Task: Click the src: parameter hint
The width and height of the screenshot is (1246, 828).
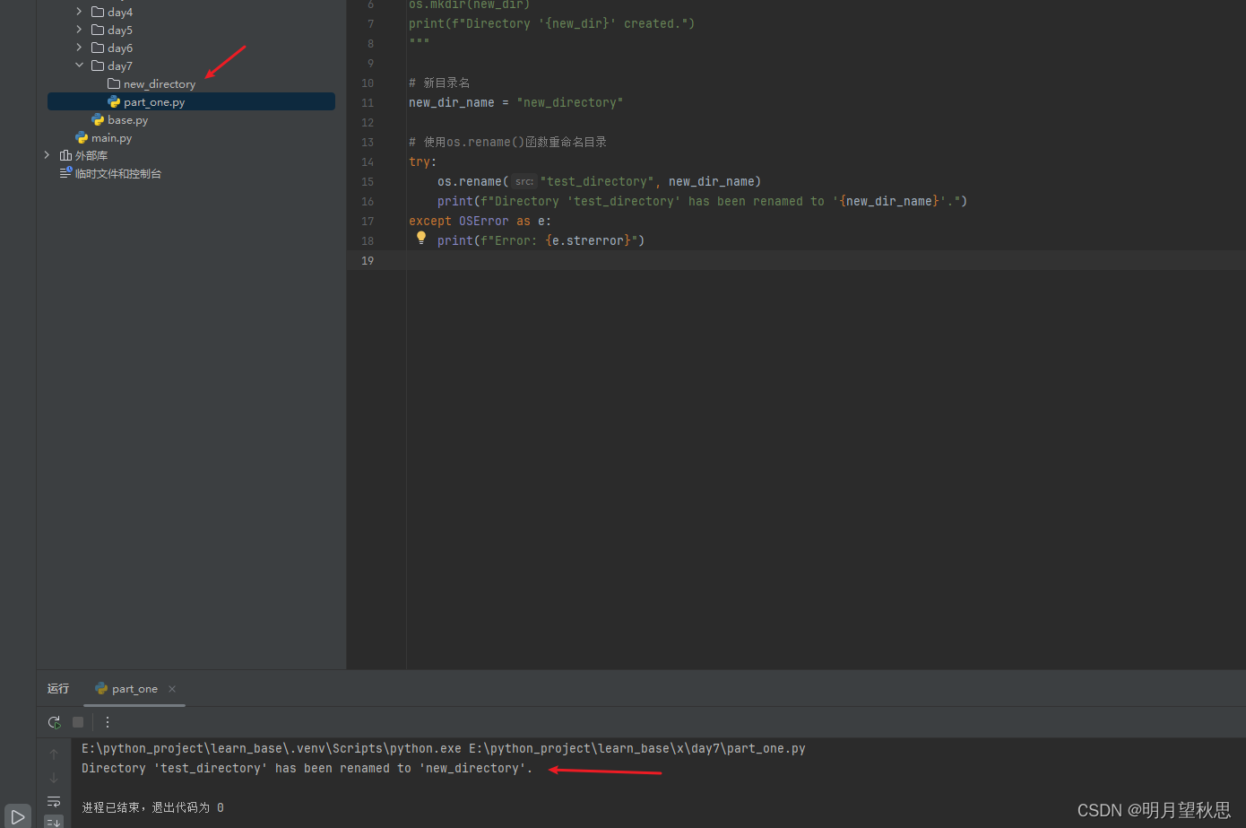Action: pos(524,181)
